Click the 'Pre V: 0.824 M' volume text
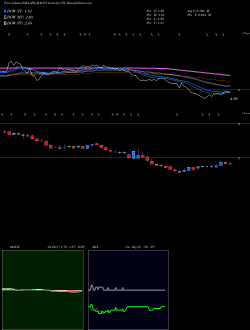 pyautogui.click(x=199, y=15)
